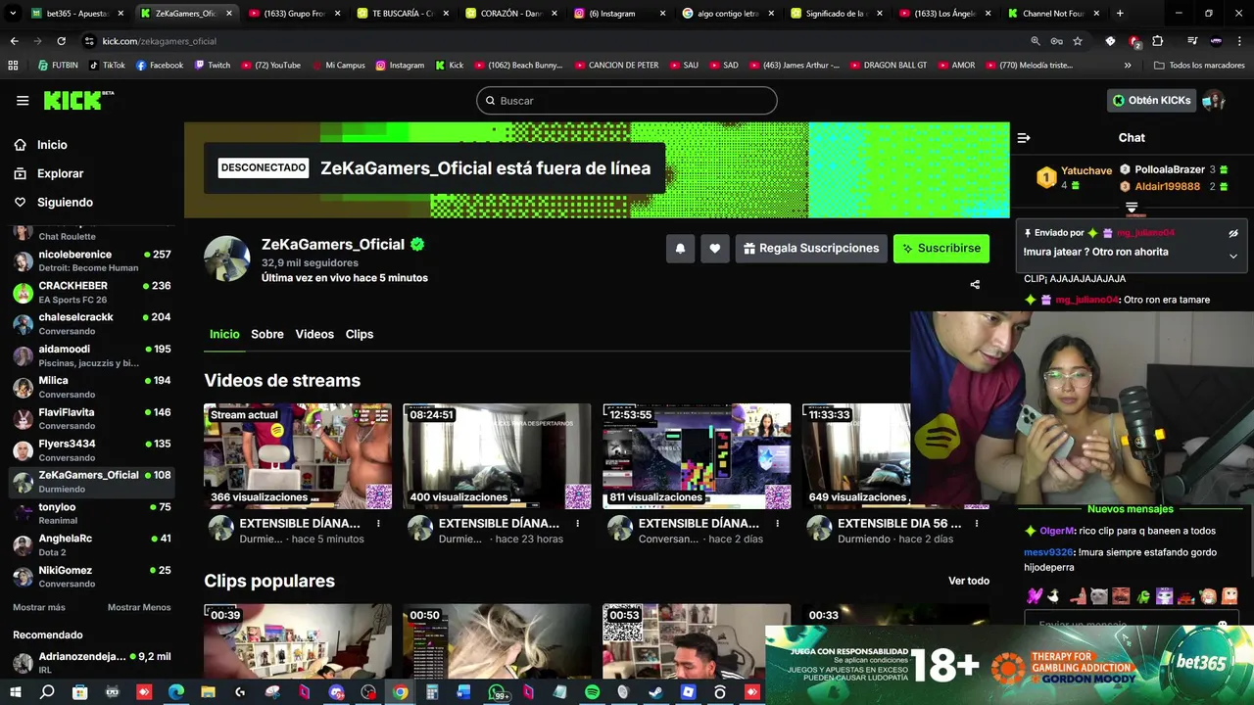Open Todos los marcadores folder

(x=1199, y=66)
